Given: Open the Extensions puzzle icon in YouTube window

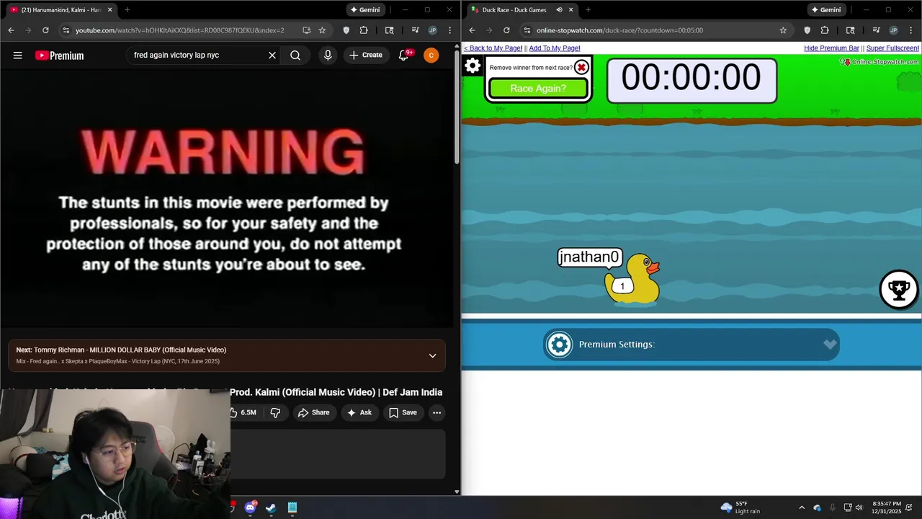Looking at the screenshot, I should [364, 30].
